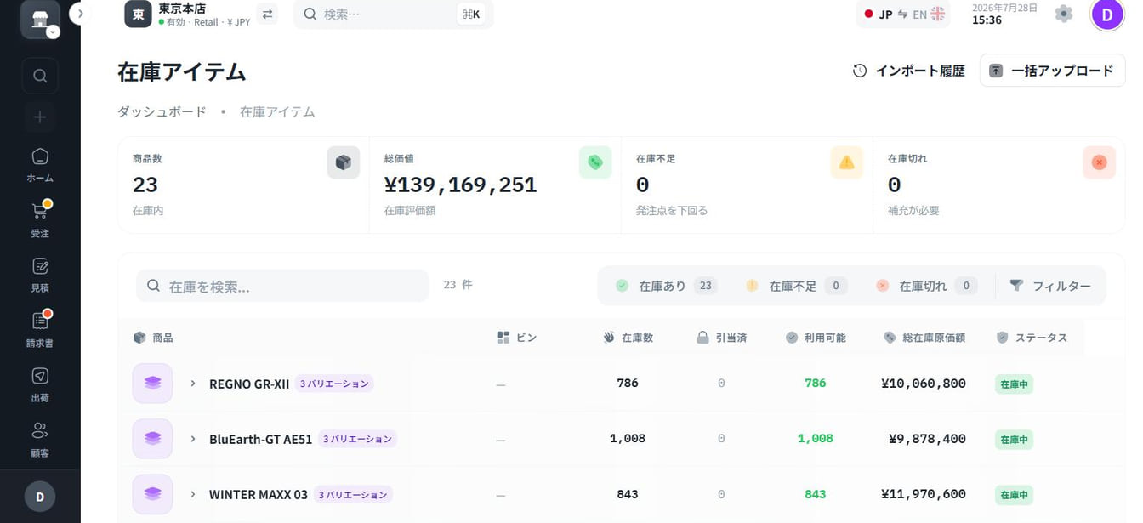Click the sidebar search magnifier icon
The image size is (1143, 523).
(x=40, y=76)
